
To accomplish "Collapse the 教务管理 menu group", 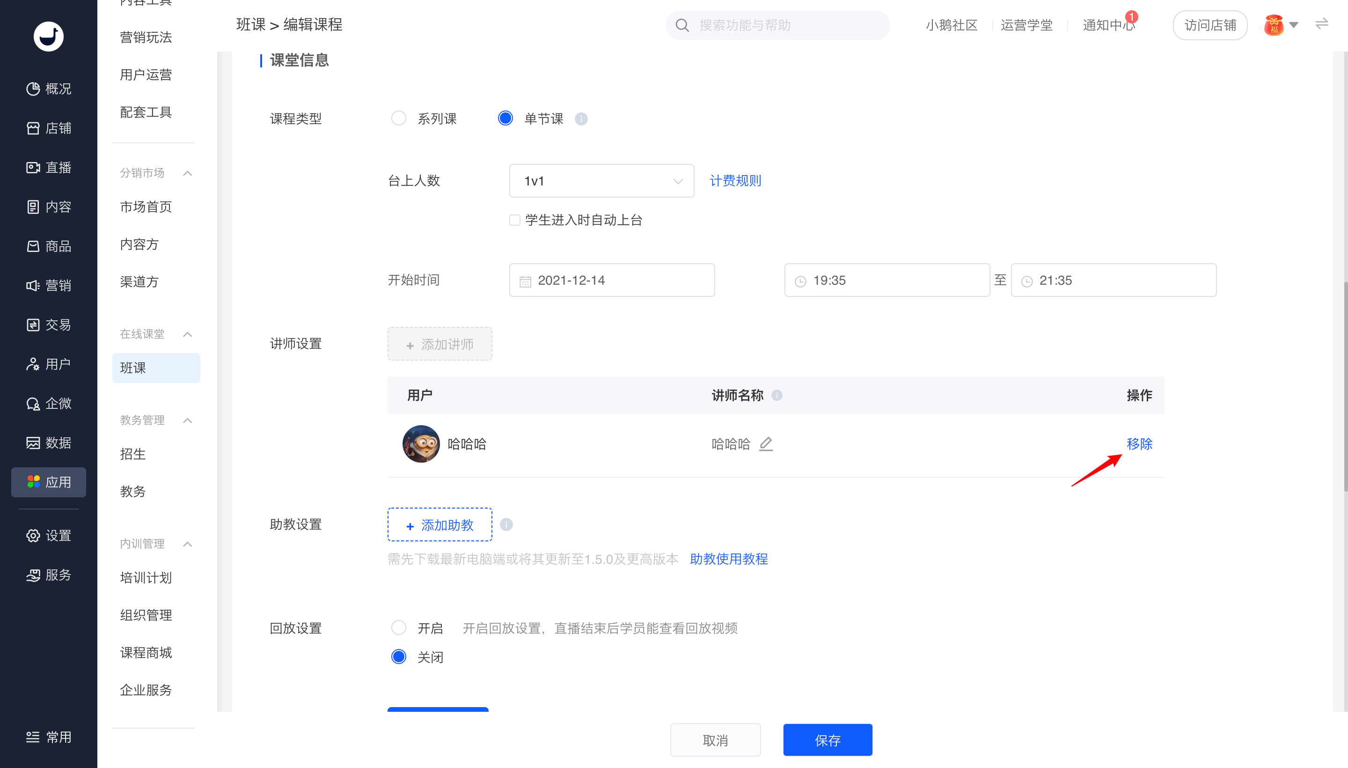I will click(187, 420).
